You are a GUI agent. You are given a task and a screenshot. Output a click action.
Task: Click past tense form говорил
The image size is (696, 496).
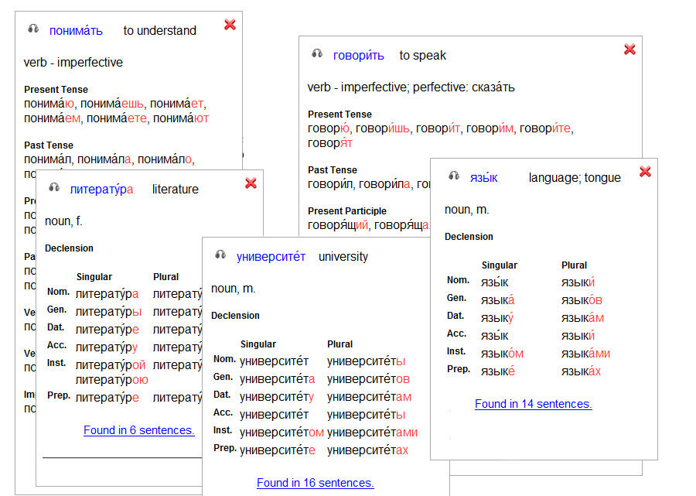click(x=329, y=184)
